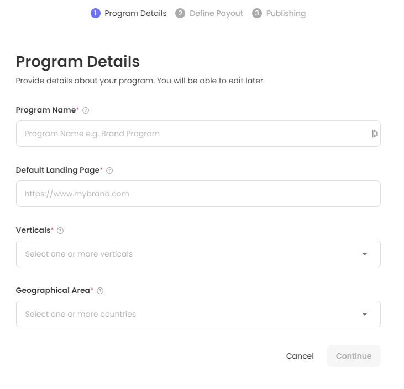Viewport: 404px width, 389px height.
Task: Click the autofill icon in Program Name field
Action: tap(375, 134)
